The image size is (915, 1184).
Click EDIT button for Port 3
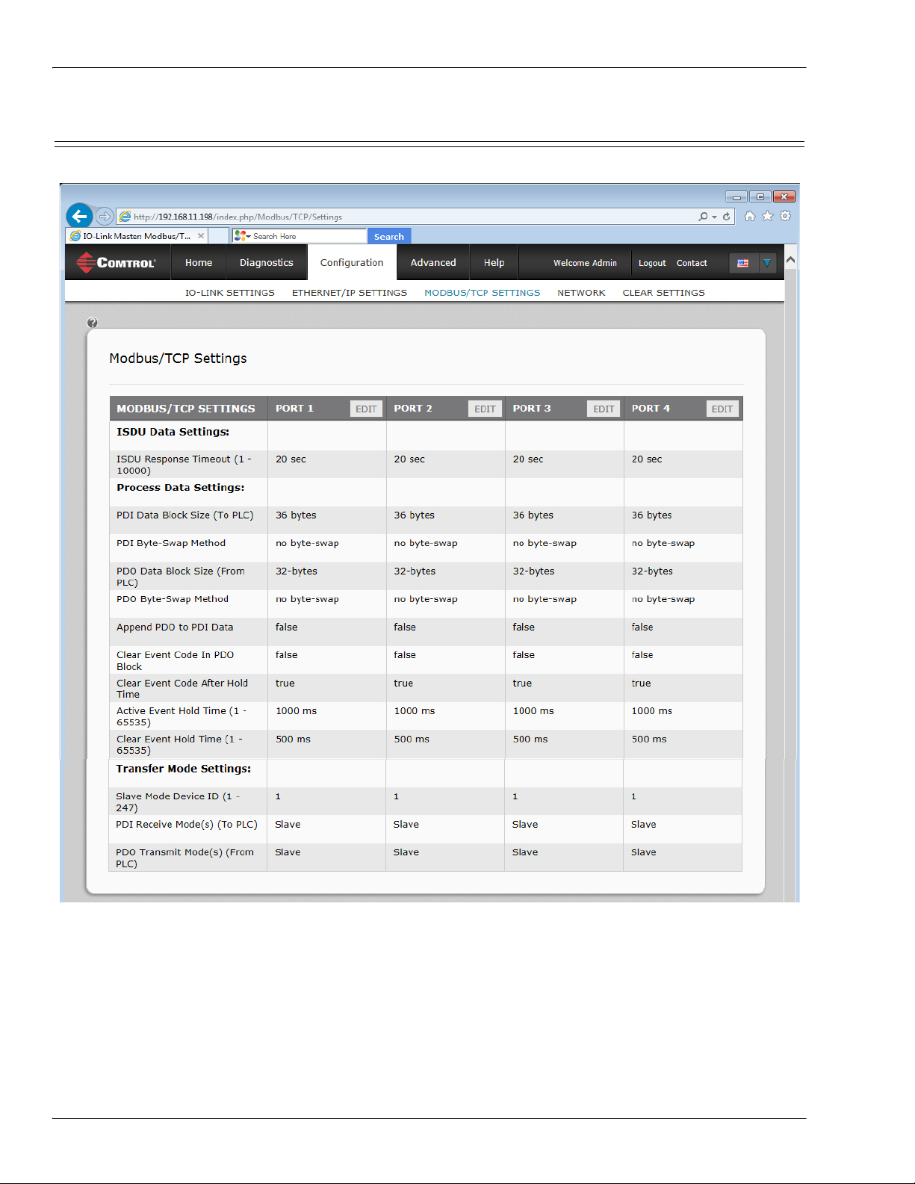[604, 409]
